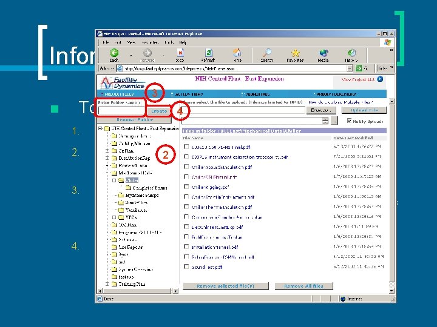437x327 pixels.
Task: Check the ChillerStartUpInstructions.pdf checkbox
Action: (186, 197)
